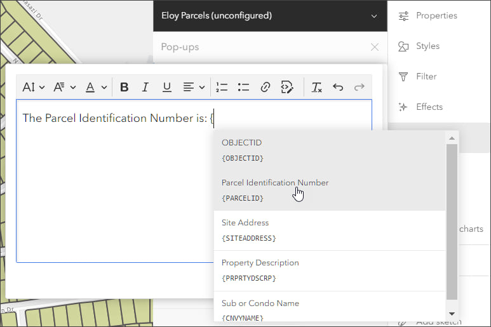Click the Effects label
The width and height of the screenshot is (491, 327).
click(429, 107)
